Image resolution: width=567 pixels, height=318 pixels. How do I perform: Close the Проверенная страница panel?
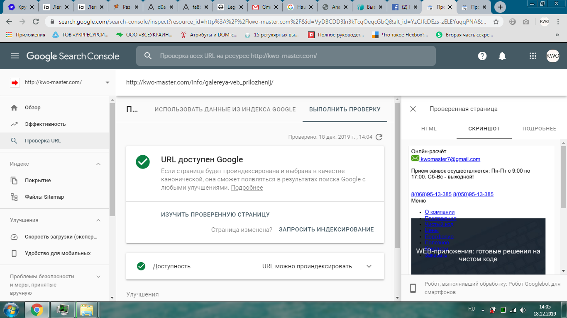[413, 109]
